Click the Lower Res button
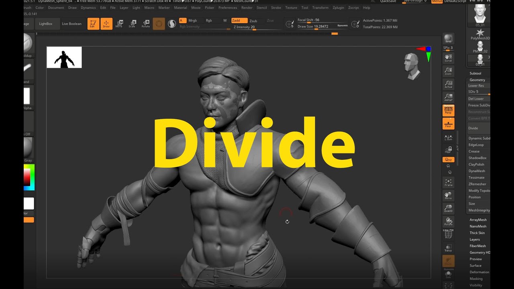The height and width of the screenshot is (289, 514). pos(479,86)
